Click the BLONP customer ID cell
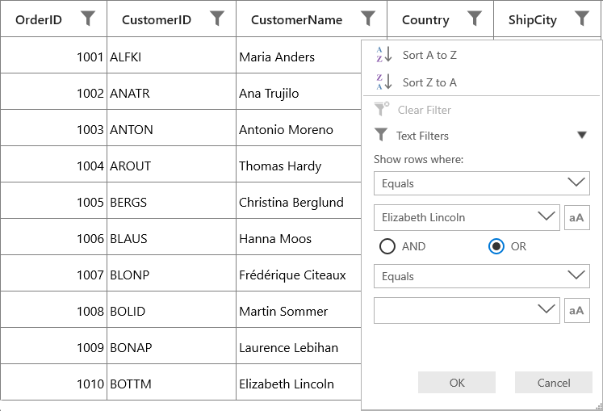 [171, 273]
